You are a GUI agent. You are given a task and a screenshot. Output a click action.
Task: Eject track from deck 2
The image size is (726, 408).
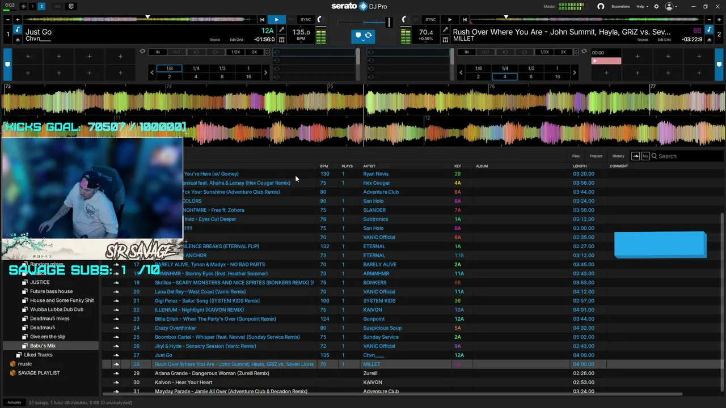coord(708,39)
